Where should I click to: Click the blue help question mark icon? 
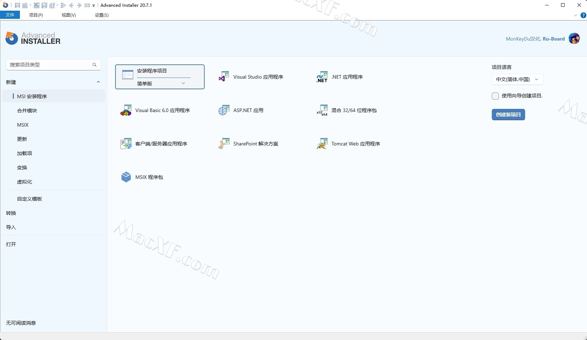[583, 15]
